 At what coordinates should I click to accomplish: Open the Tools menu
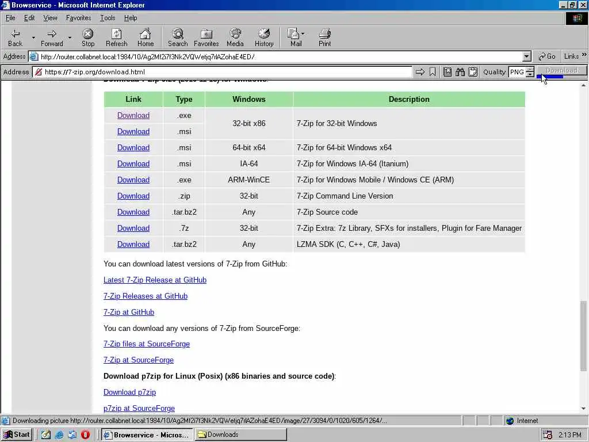108,18
